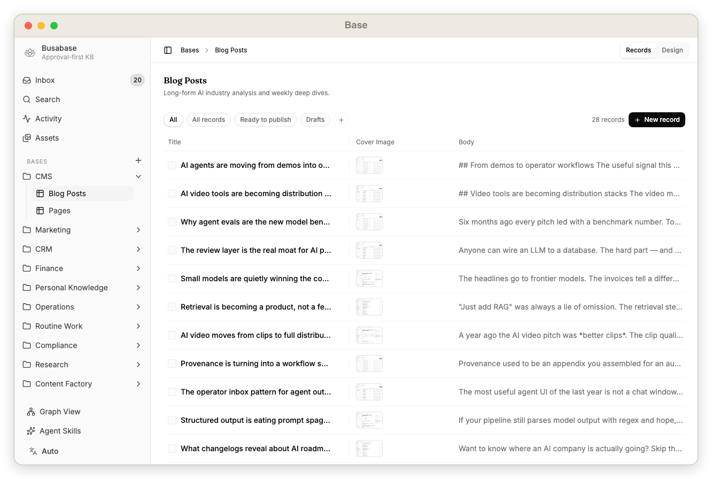
Task: Open Graph View icon
Action: tap(31, 412)
